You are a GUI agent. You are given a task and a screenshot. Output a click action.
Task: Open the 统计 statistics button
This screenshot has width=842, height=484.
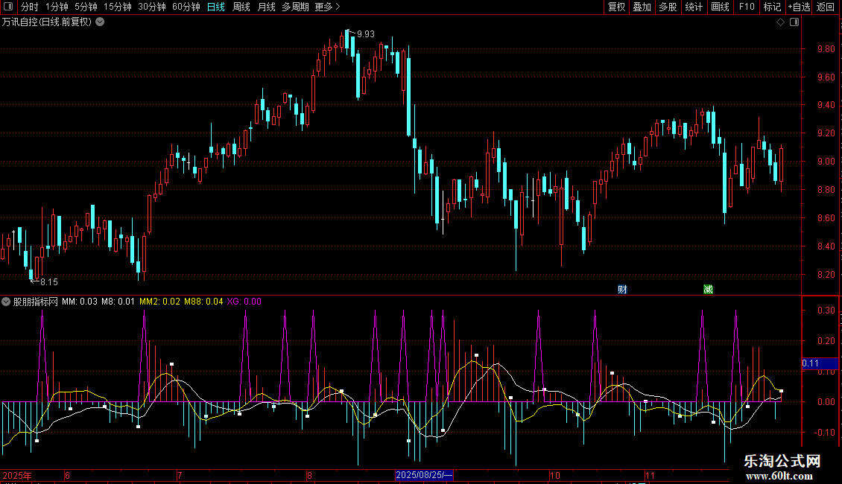pyautogui.click(x=694, y=7)
